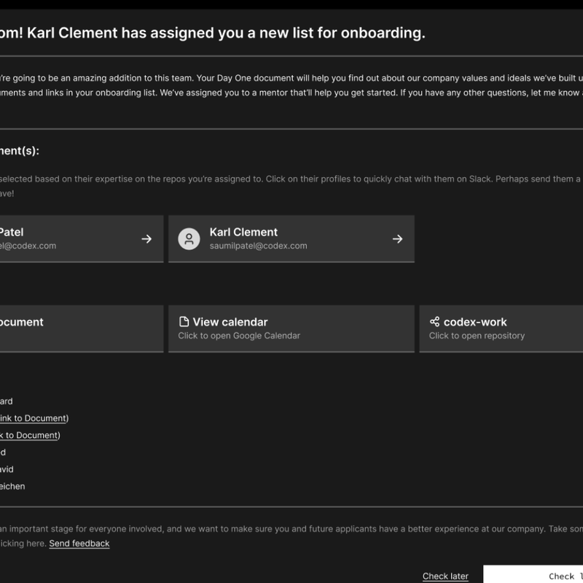Click 'Click to open repository' subtitle
The width and height of the screenshot is (583, 583).
pyautogui.click(x=477, y=336)
